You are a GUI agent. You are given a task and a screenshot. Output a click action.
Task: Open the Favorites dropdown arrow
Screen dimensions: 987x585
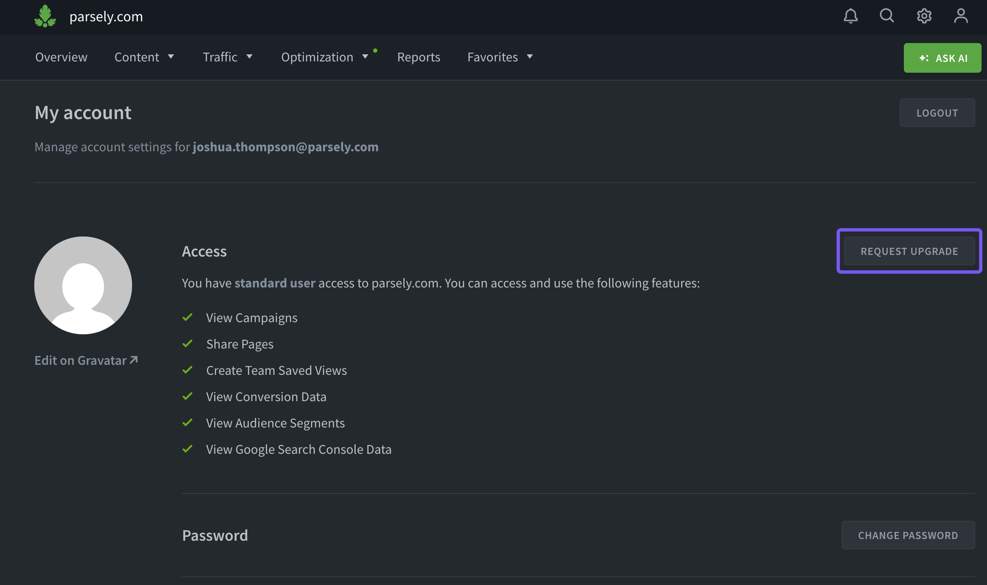click(529, 57)
